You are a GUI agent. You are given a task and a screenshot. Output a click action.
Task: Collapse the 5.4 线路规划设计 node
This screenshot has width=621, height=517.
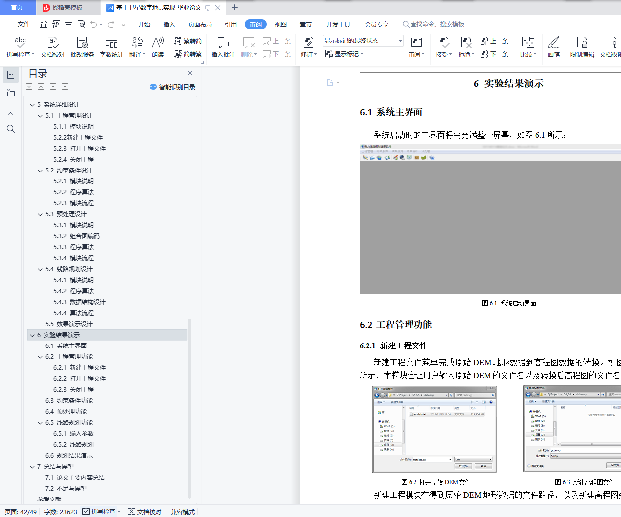pos(40,269)
